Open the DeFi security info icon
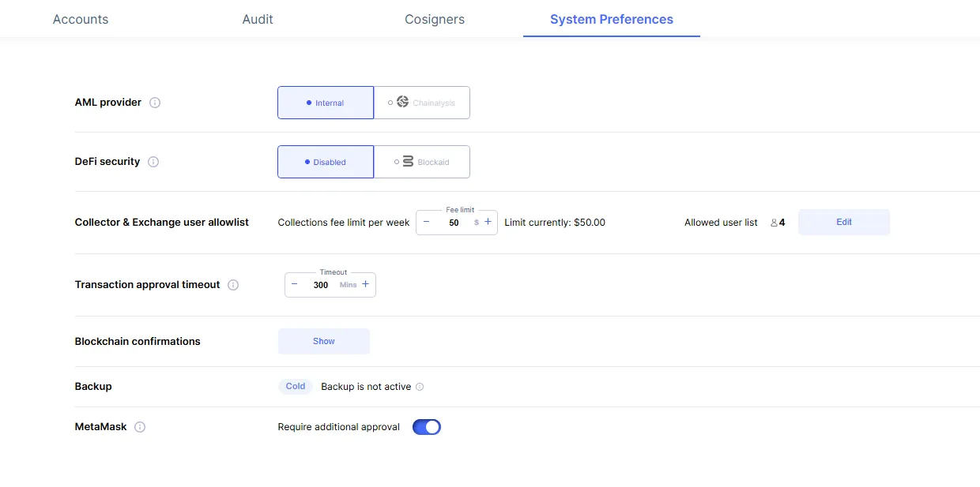Screen dimensions: 980x487 point(153,162)
